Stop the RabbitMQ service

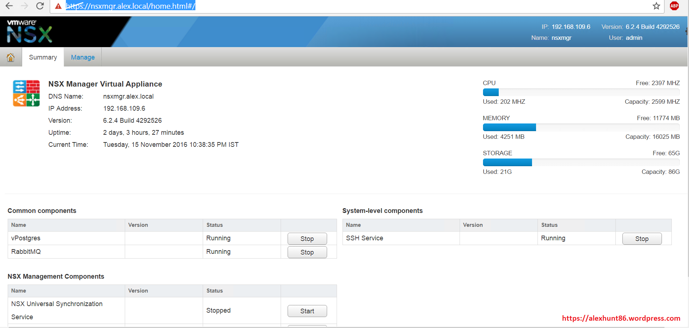tap(307, 252)
